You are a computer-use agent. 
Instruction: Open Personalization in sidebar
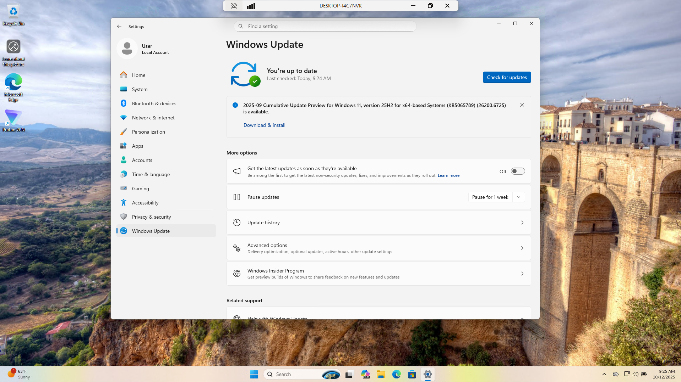(148, 132)
